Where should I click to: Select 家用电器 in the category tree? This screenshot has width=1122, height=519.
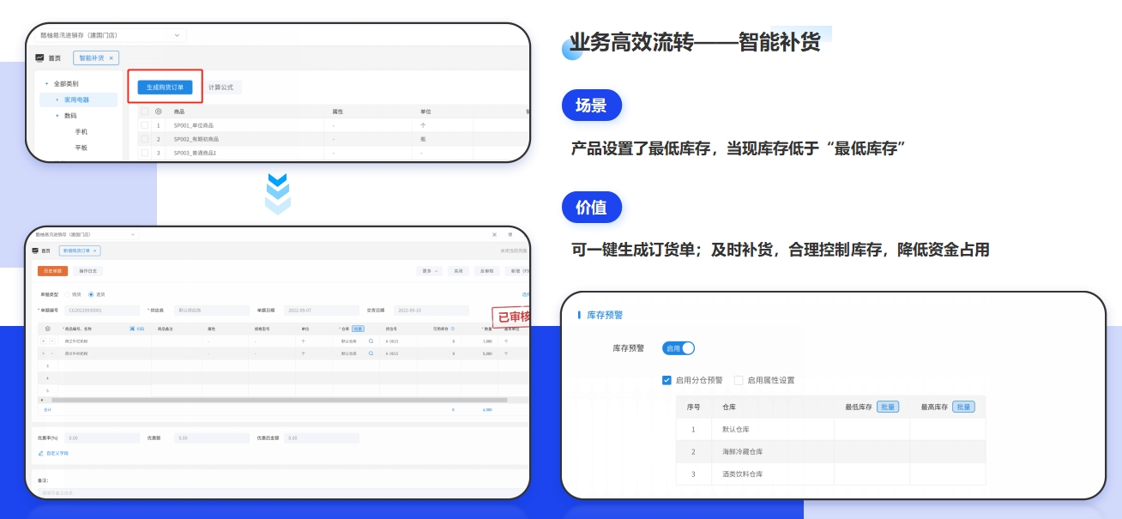[x=76, y=100]
